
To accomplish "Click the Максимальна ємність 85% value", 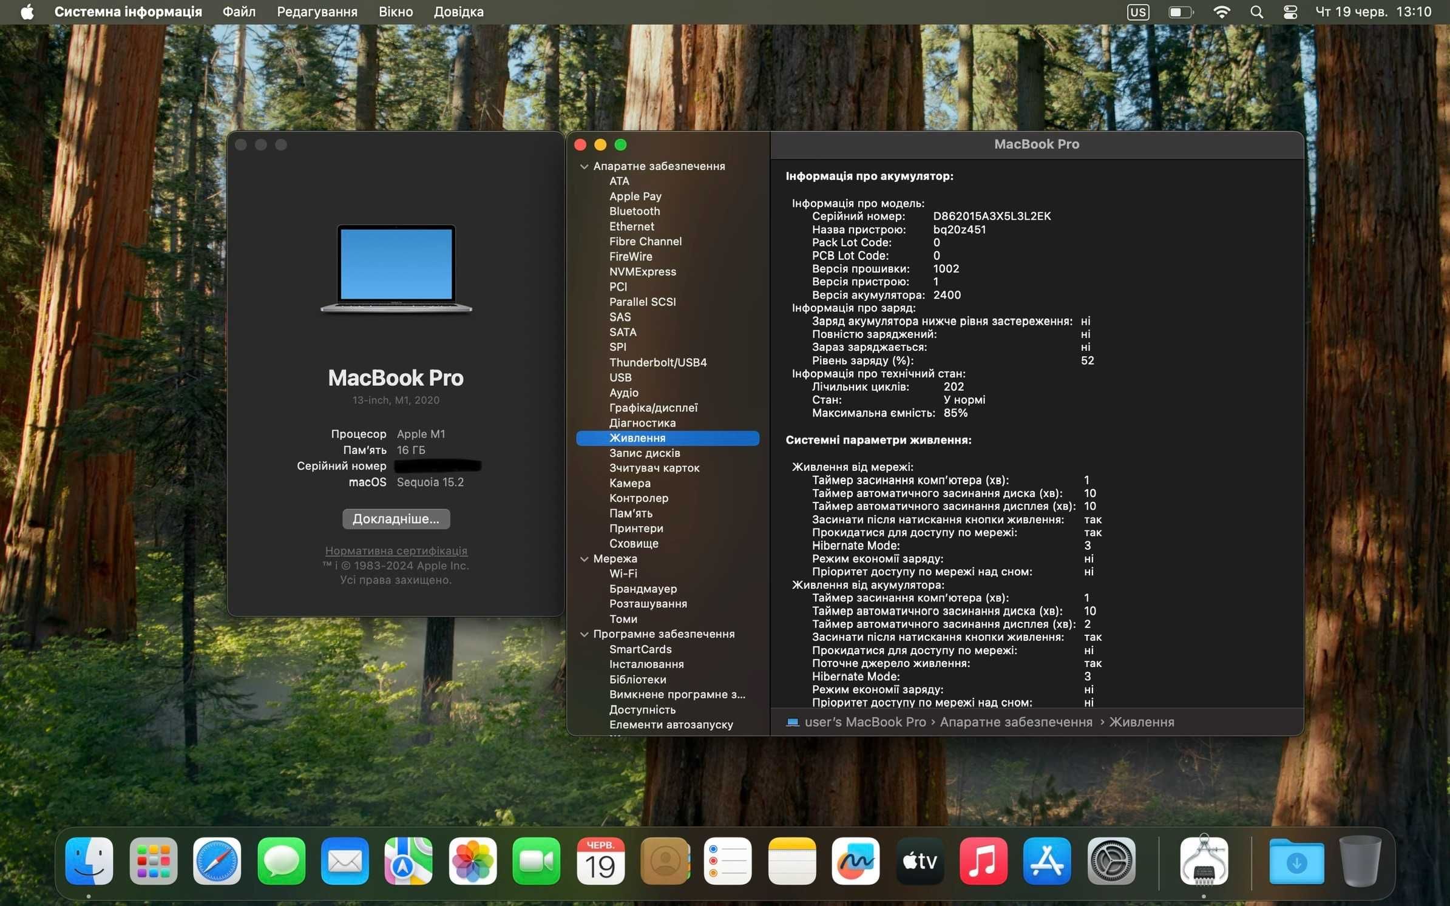I will click(955, 413).
